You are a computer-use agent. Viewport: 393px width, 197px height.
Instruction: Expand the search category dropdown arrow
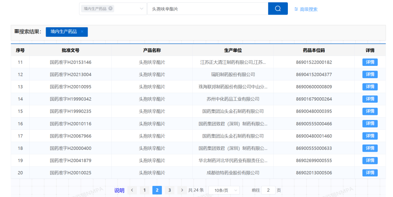(x=142, y=9)
